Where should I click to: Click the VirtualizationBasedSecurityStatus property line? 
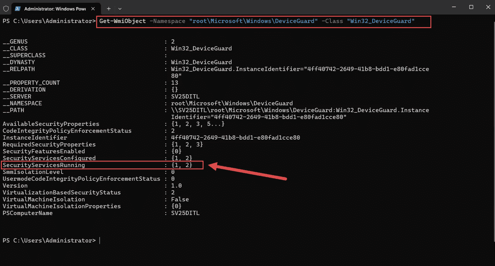click(x=62, y=192)
